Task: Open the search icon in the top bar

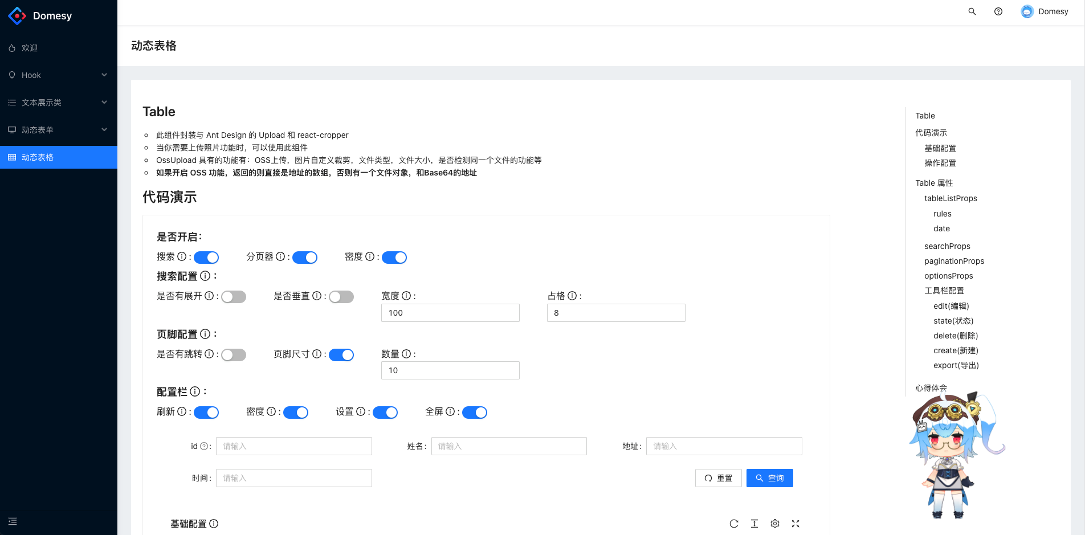Action: (x=972, y=11)
